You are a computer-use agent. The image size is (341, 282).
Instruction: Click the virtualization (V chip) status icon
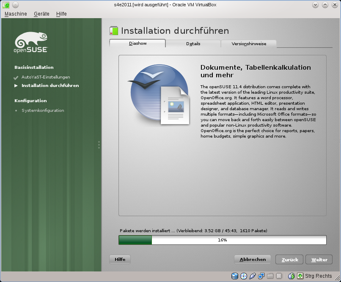tap(279, 276)
